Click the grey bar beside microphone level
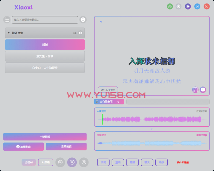 point(168,102)
